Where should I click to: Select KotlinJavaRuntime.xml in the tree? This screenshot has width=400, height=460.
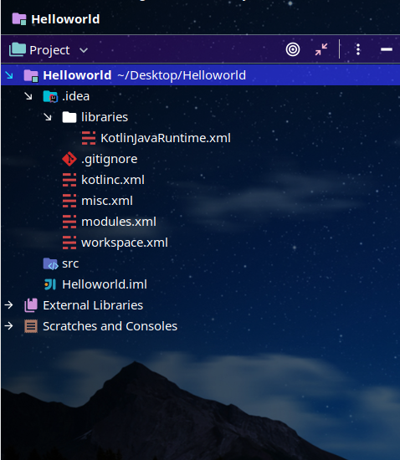[x=166, y=138]
